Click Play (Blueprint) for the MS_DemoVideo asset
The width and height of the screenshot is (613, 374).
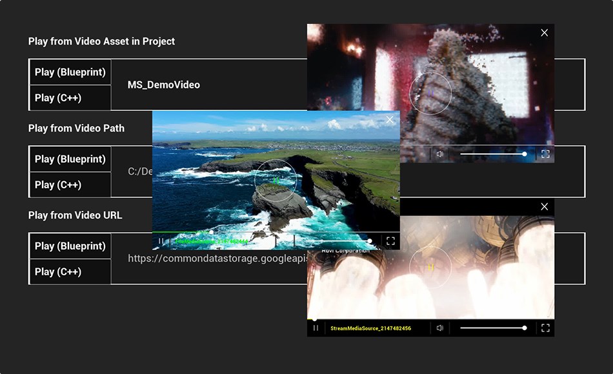[70, 72]
